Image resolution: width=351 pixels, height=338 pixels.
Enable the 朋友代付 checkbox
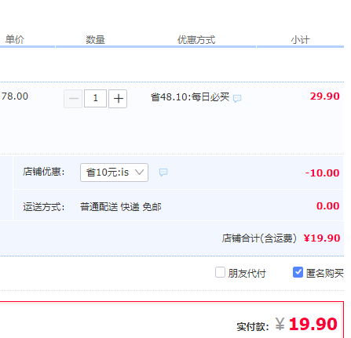click(x=220, y=272)
